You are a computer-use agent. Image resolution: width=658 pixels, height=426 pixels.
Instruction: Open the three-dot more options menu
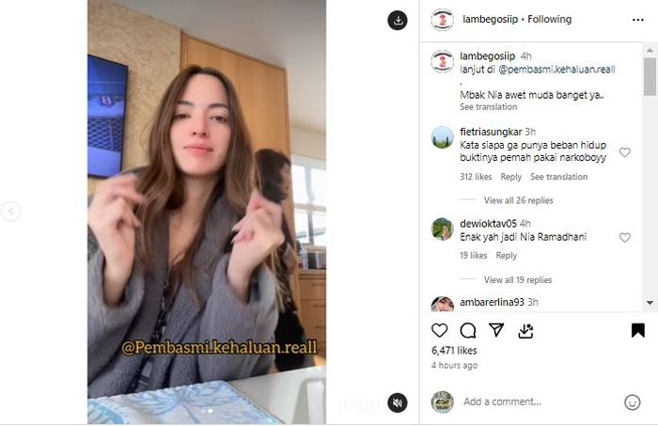(x=638, y=20)
